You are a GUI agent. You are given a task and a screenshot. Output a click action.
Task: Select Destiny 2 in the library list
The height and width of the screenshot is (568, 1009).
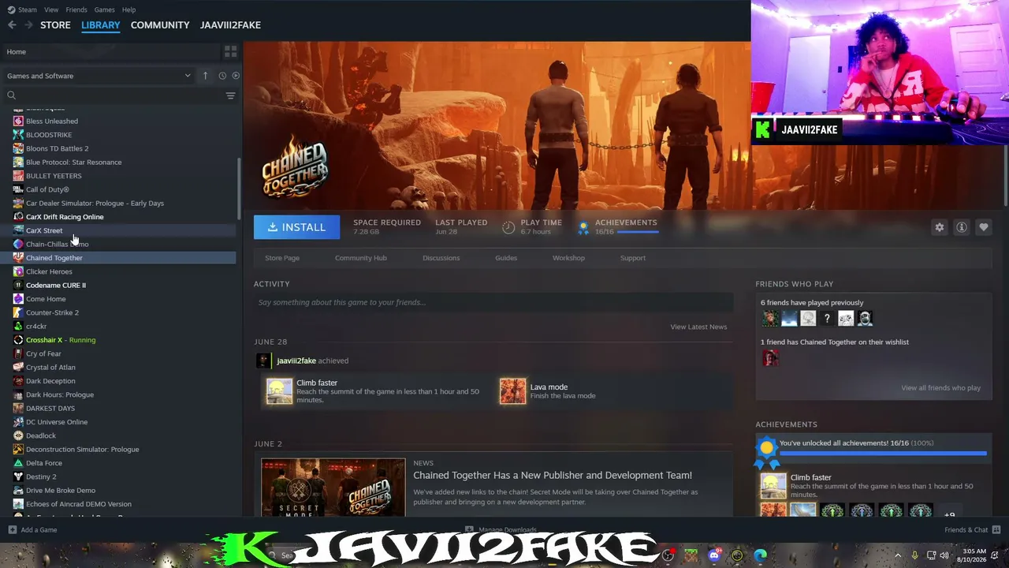(x=41, y=476)
